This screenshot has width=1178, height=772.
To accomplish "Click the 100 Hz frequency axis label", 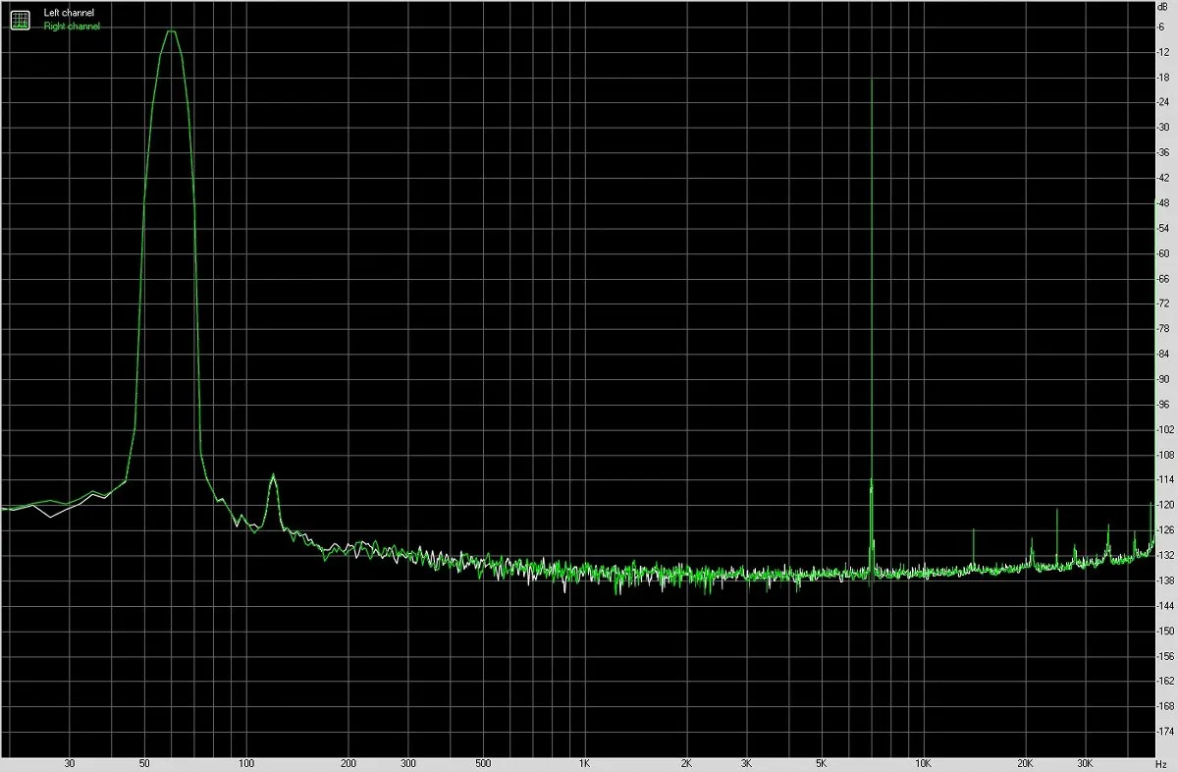I will (246, 763).
